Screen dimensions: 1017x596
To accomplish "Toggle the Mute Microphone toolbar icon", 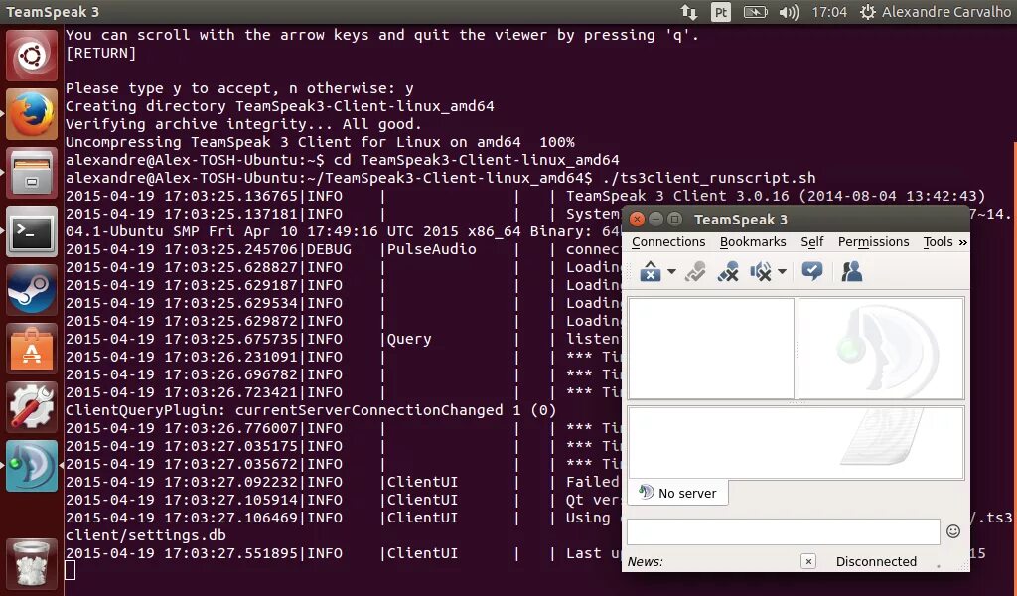I will point(728,272).
